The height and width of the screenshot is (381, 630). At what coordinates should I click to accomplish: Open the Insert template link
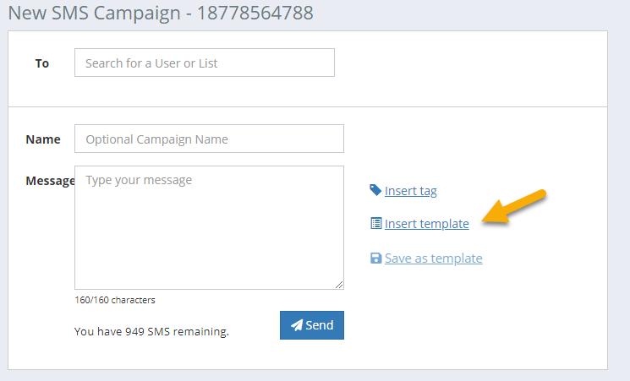[427, 224]
